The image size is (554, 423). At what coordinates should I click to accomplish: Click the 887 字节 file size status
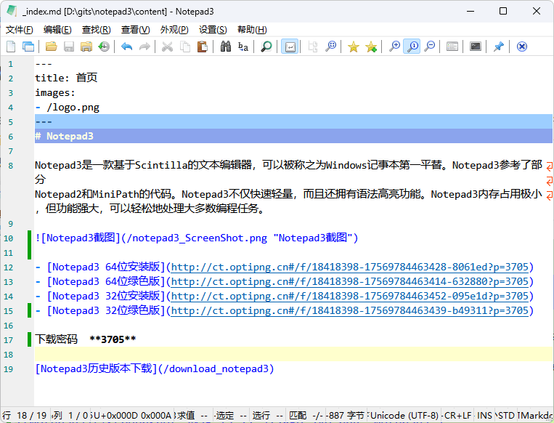tap(346, 415)
